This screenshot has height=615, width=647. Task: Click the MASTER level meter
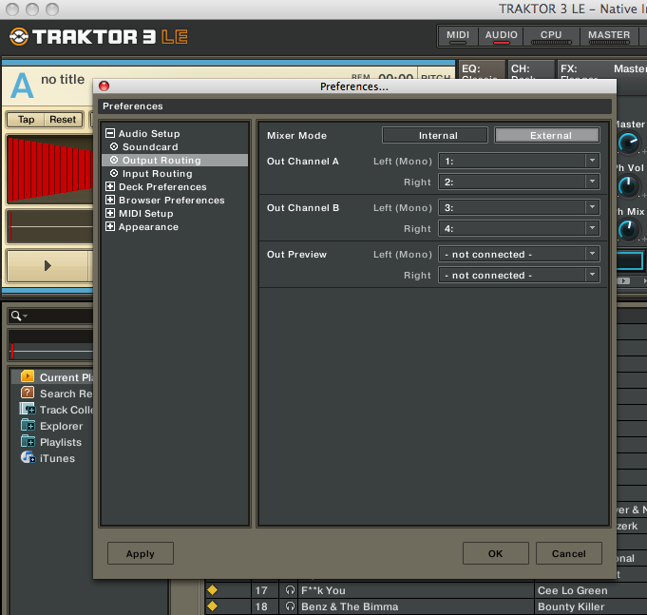[x=609, y=36]
